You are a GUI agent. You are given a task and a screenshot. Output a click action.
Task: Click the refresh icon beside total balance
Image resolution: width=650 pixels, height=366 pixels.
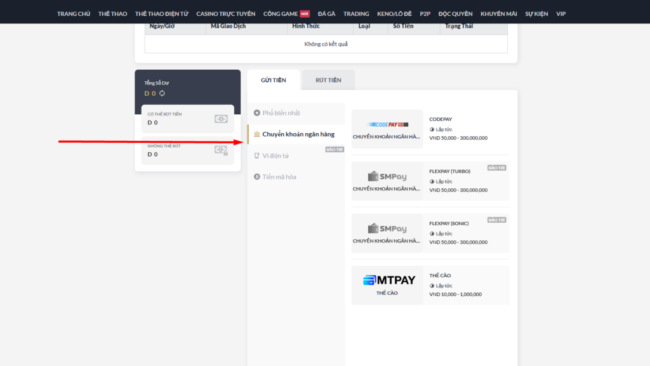coord(162,93)
